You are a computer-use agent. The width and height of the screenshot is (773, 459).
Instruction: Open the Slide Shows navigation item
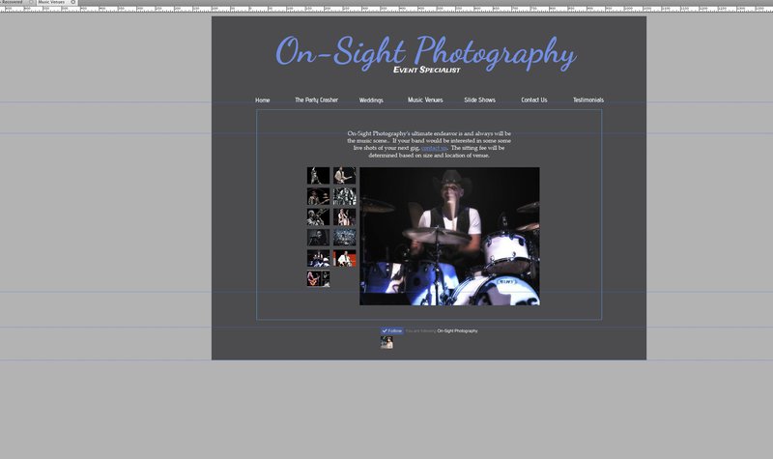click(x=479, y=100)
